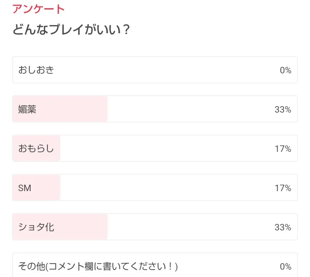
Task: Click the white unfilled area of SM row
Action: [x=168, y=188]
